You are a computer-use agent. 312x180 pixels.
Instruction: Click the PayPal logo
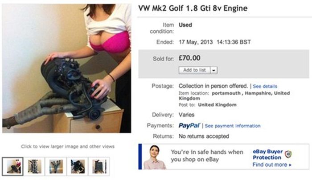click(189, 126)
